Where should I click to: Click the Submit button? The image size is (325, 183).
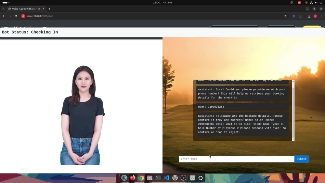click(302, 159)
